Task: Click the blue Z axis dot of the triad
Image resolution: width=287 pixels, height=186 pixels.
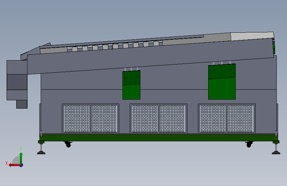Action: click(x=22, y=165)
